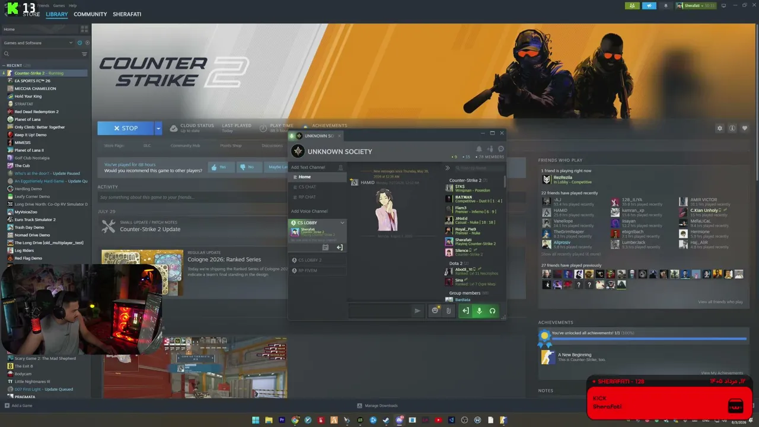759x427 pixels.
Task: Add Counter-Strike 2 to favorites
Action: click(745, 128)
